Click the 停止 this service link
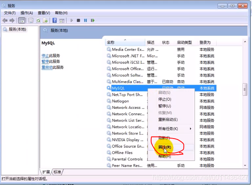Screen dimensions: 252x185 [x=45, y=56]
